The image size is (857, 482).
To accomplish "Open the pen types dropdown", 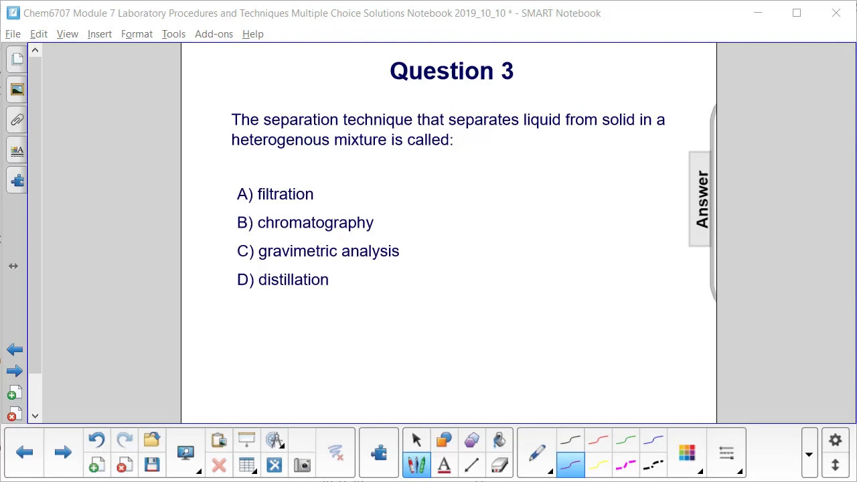I will coord(538,453).
